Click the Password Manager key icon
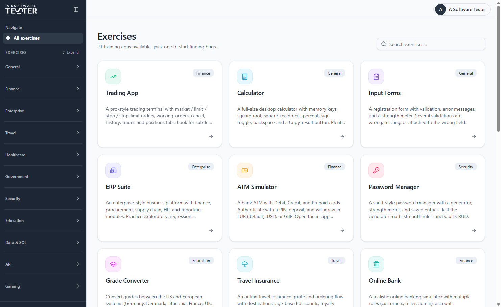The height and width of the screenshot is (307, 501). coord(376,170)
